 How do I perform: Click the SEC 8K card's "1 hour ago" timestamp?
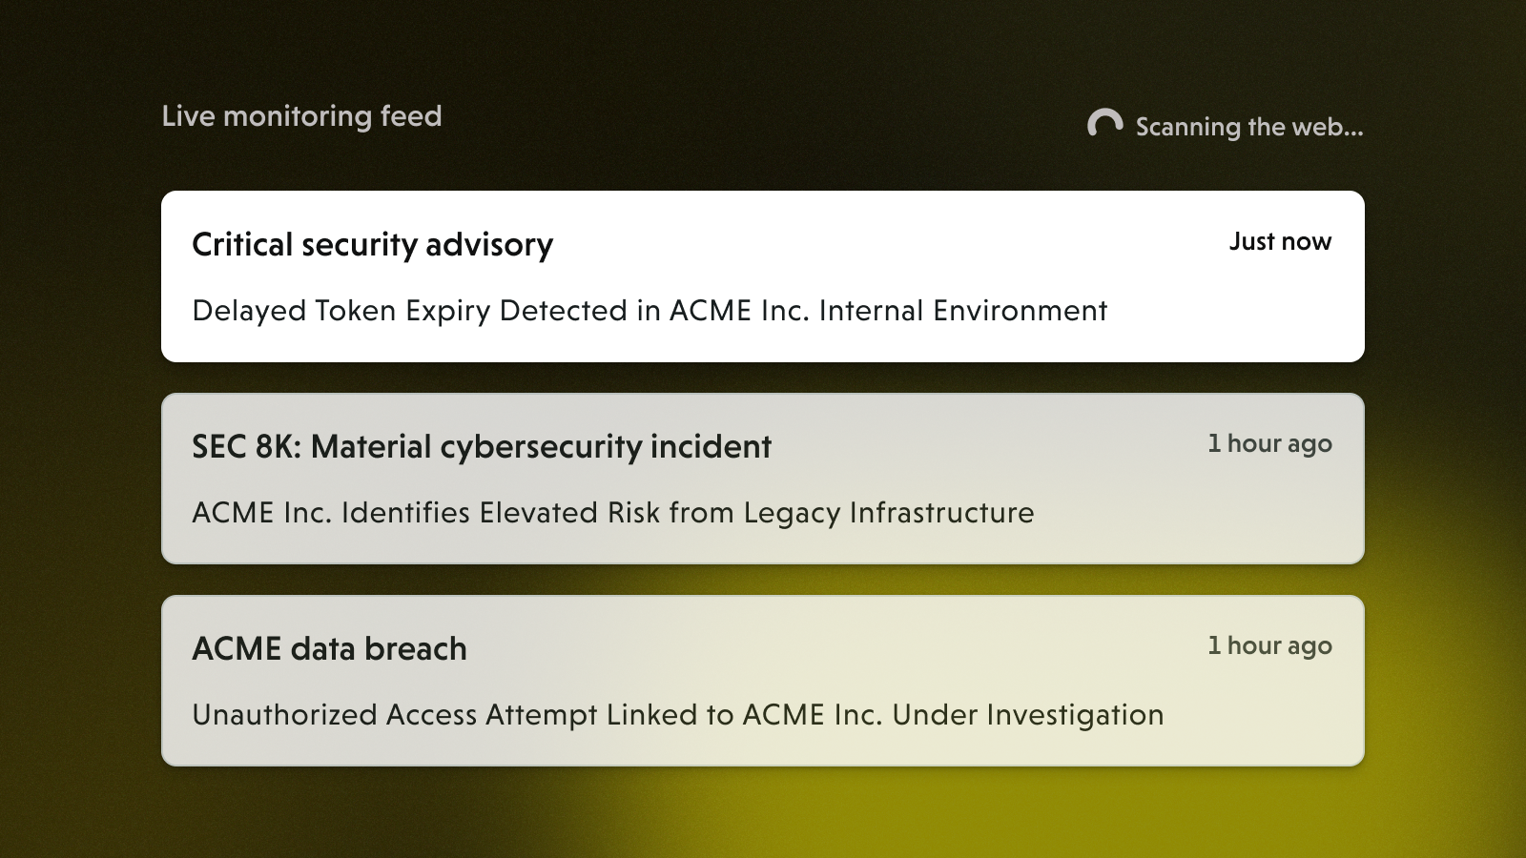pos(1269,444)
